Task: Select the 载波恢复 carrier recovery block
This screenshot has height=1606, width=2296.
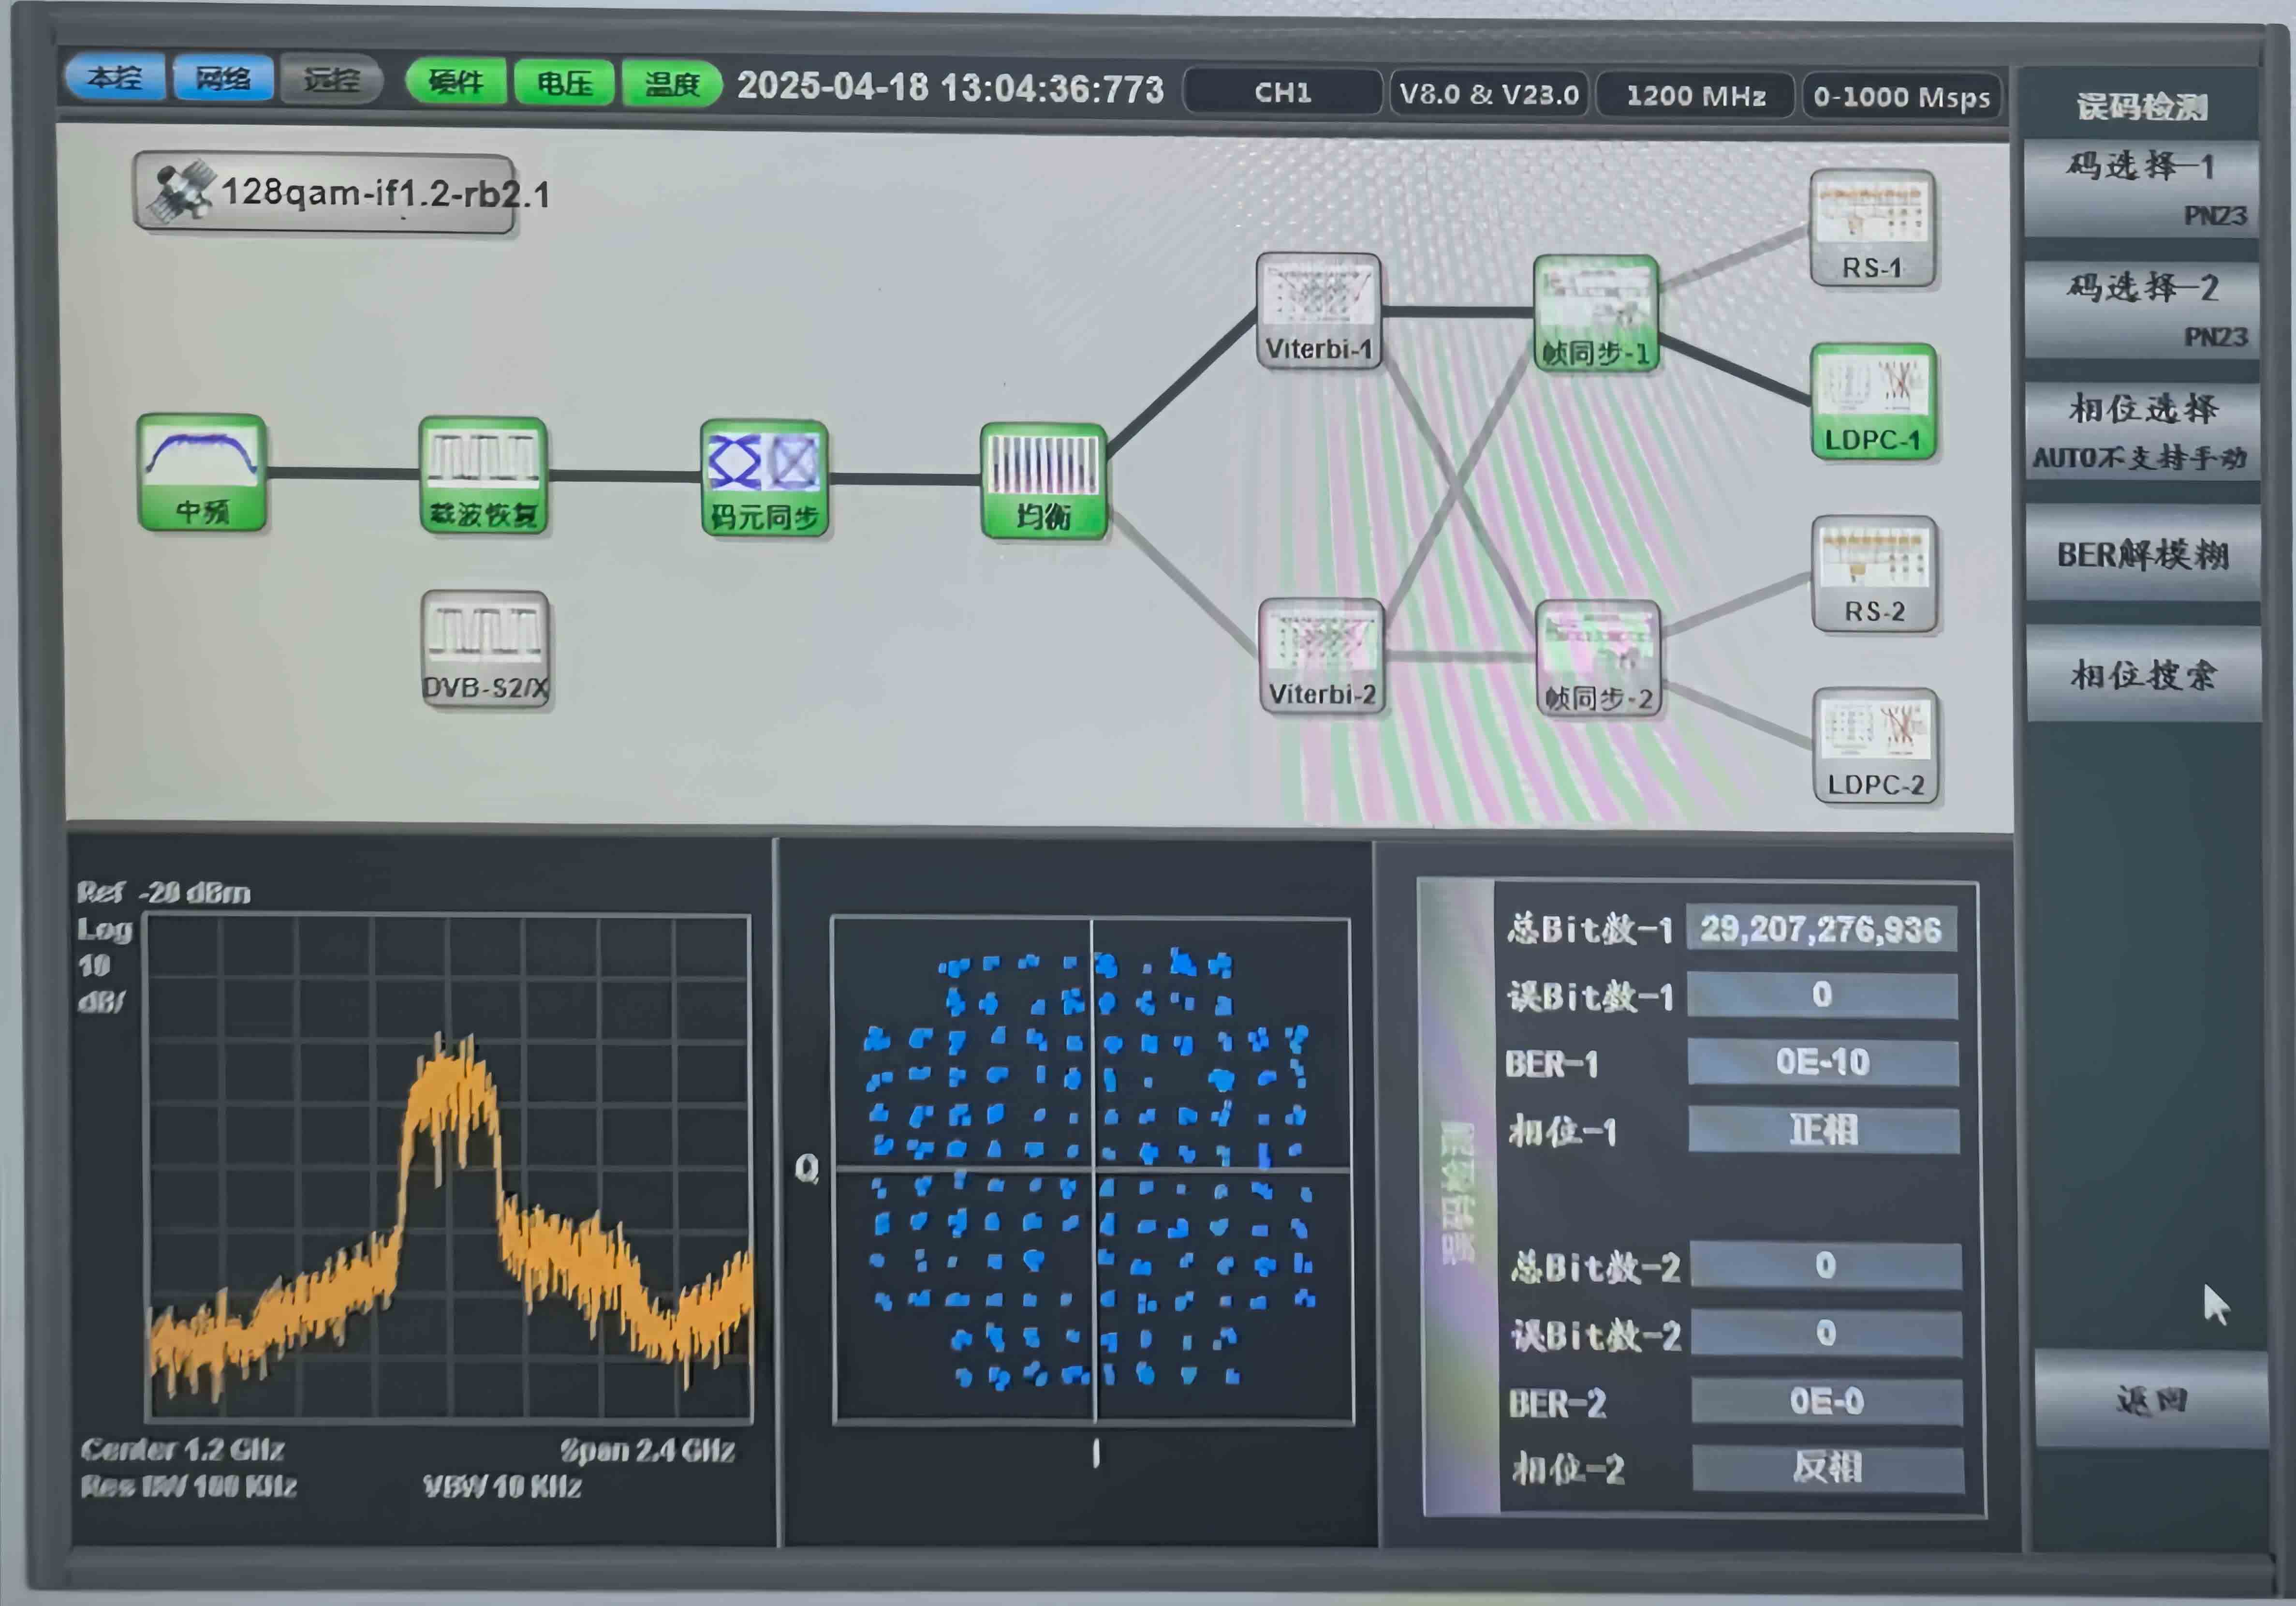Action: (x=483, y=476)
